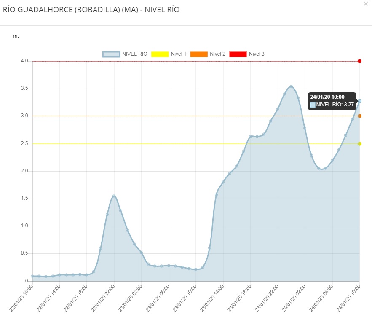372x320 pixels.
Task: Click the 4.0 y-axis label
Action: pos(24,61)
